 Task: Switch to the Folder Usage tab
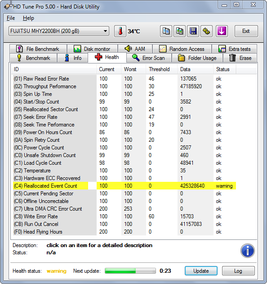click(197, 58)
